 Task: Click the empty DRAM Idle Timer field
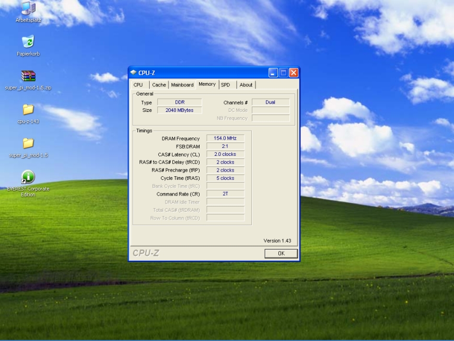click(225, 202)
